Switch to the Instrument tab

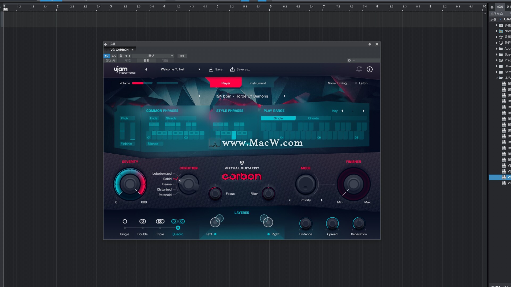pyautogui.click(x=258, y=83)
